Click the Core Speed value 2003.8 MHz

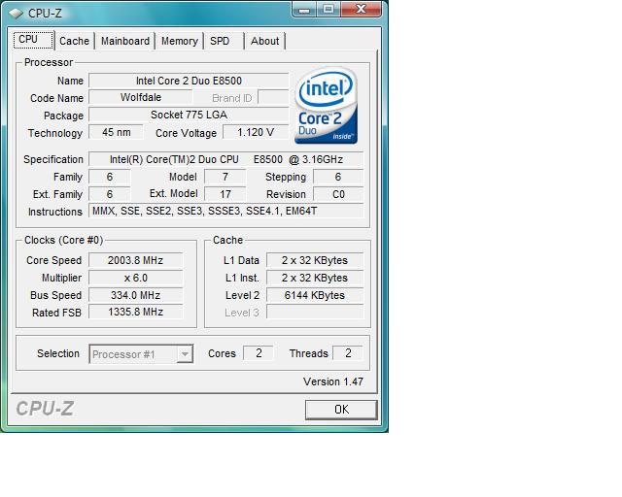tap(136, 260)
